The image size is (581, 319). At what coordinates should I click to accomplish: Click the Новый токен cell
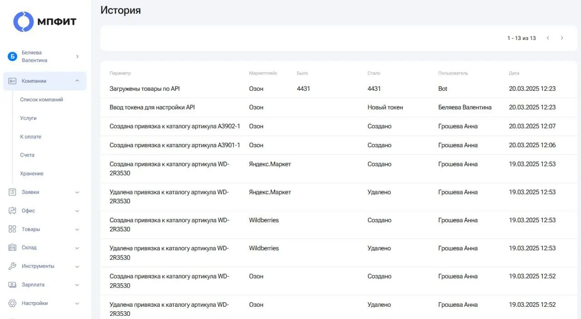pyautogui.click(x=385, y=107)
